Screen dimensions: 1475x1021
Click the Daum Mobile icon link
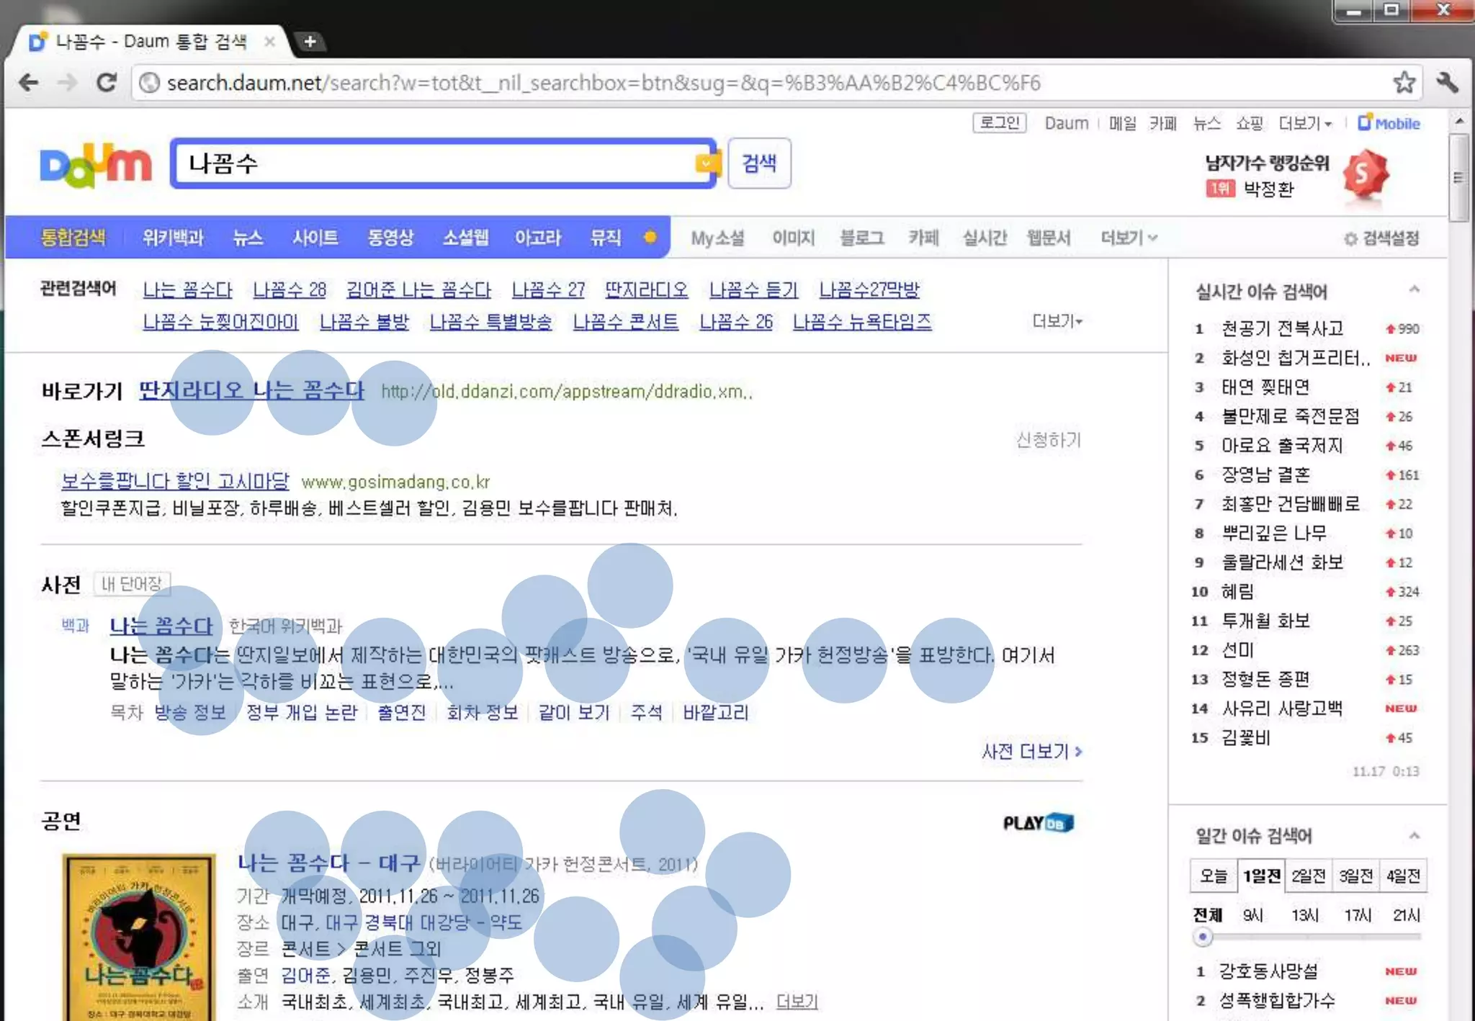(x=1389, y=123)
